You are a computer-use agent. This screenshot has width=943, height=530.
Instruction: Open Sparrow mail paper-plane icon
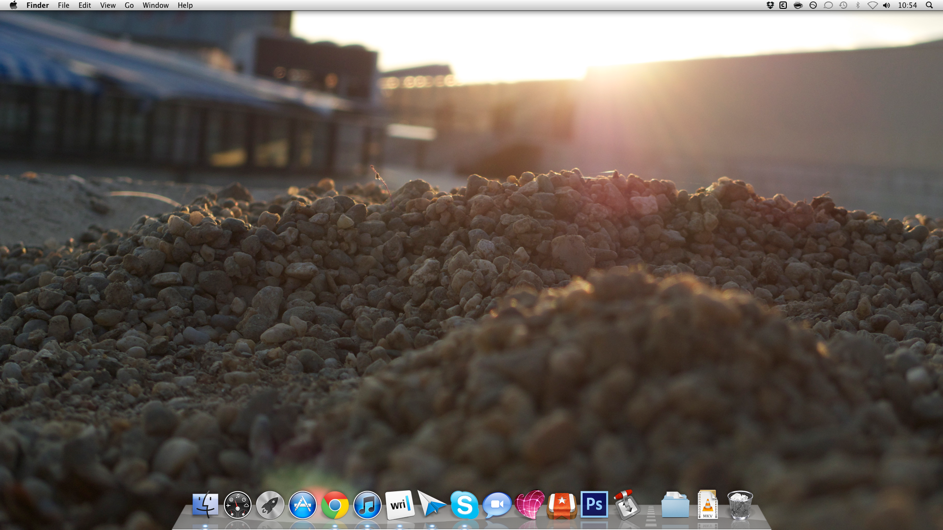click(432, 504)
